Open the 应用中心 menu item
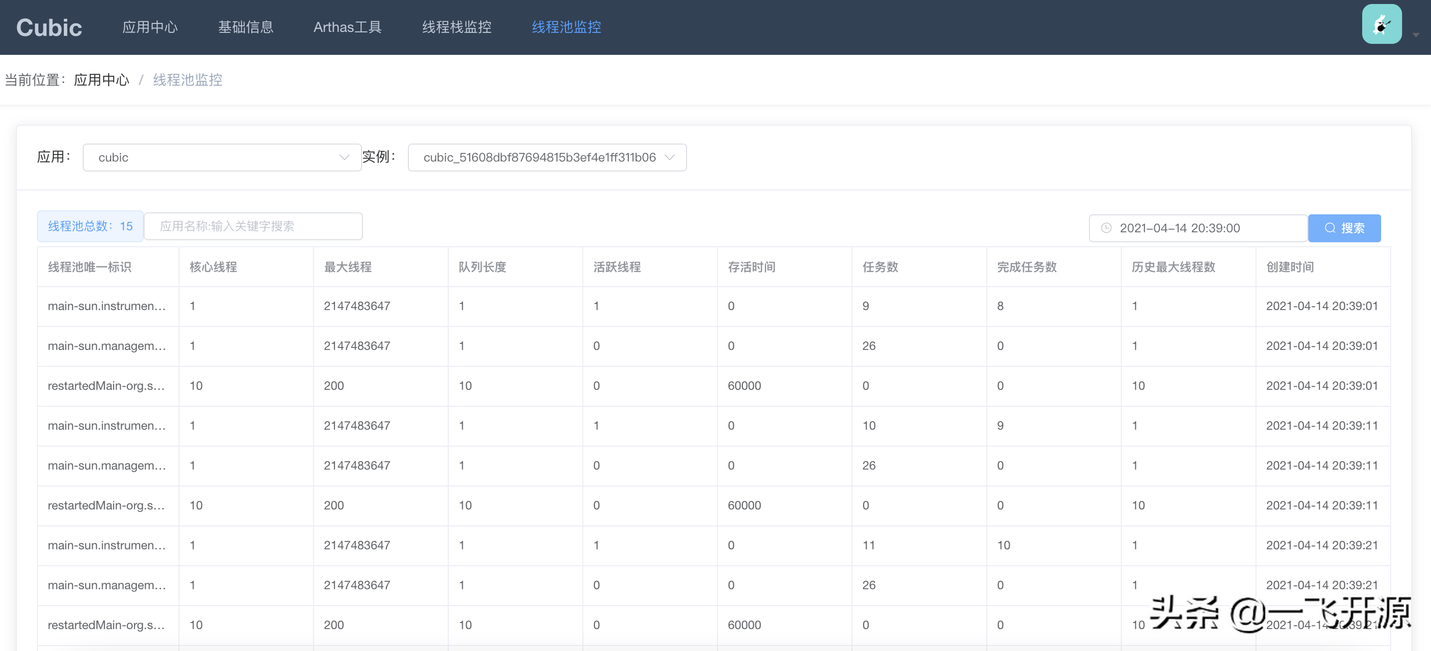1431x651 pixels. [x=150, y=27]
